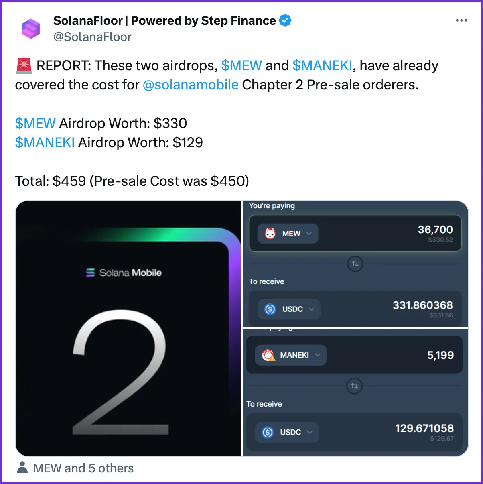Click the $MANEKI Airdrop Worth cashtag
Screen dimensions: 483x484
click(x=45, y=142)
